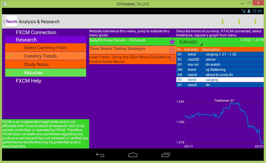Image resolution: width=266 pixels, height=163 pixels.
Task: Open the rightmost overflow menu in action bar
Action: [255, 21]
